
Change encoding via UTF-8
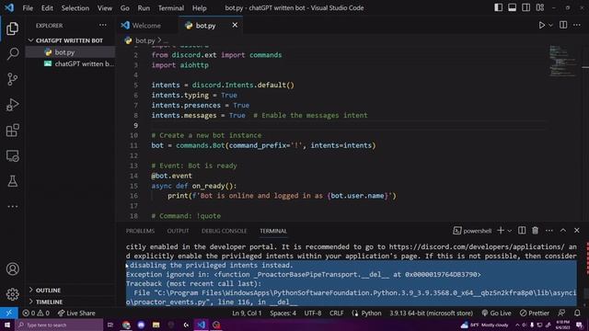point(313,313)
